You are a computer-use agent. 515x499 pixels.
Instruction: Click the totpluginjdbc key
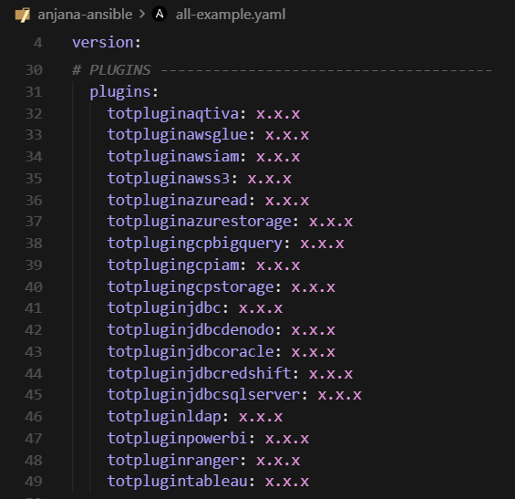coord(164,308)
